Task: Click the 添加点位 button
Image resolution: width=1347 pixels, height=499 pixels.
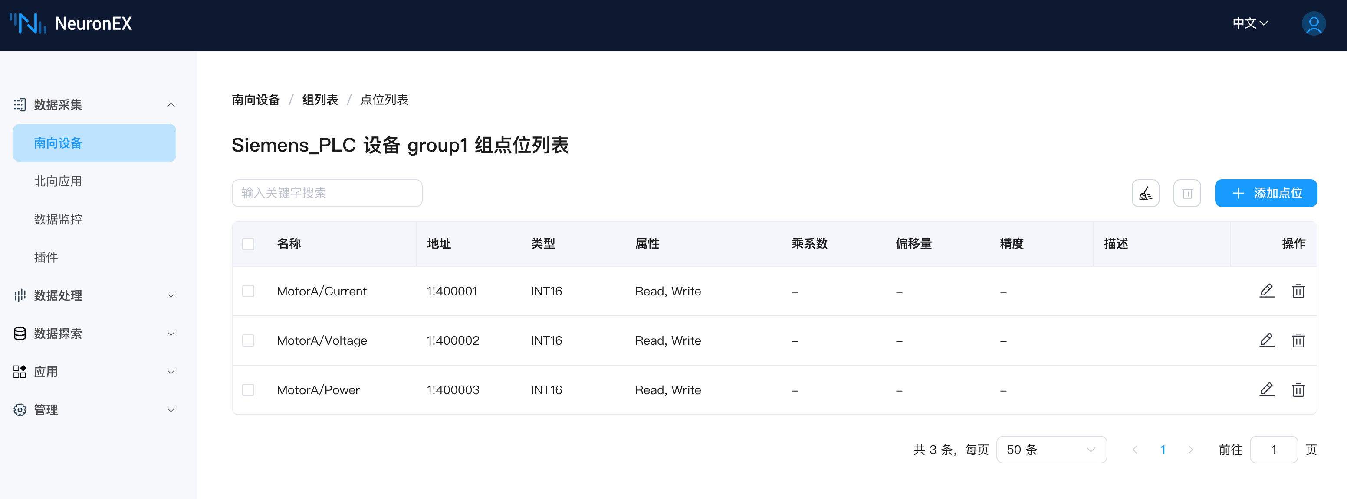Action: point(1265,193)
